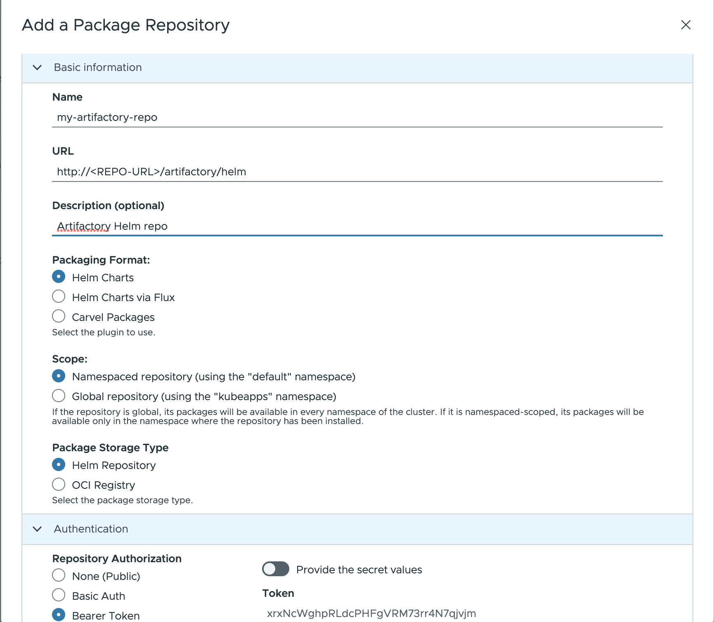Choose the Global repository scope option

(59, 396)
